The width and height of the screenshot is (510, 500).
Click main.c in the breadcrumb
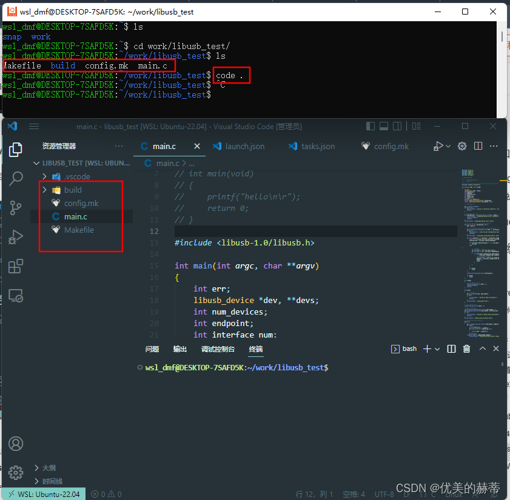(167, 163)
